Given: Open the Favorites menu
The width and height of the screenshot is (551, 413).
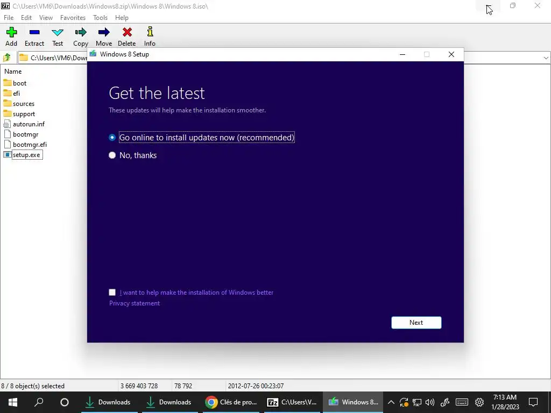Looking at the screenshot, I should coord(73,18).
